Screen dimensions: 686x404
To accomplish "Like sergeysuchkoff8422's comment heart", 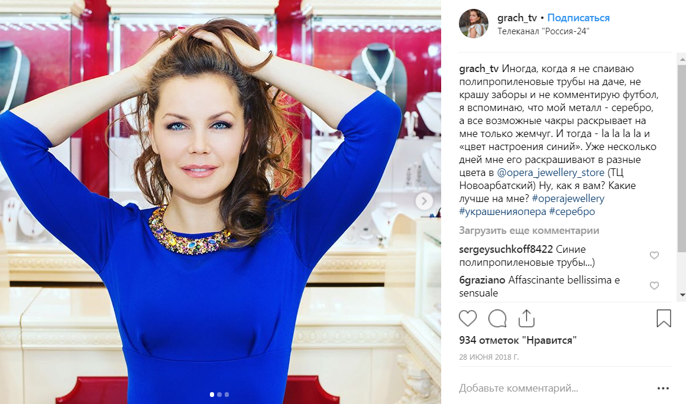I will tap(654, 255).
